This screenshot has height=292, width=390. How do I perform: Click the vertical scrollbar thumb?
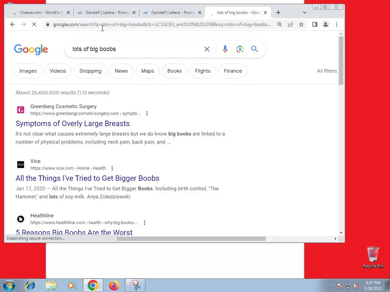[x=341, y=60]
